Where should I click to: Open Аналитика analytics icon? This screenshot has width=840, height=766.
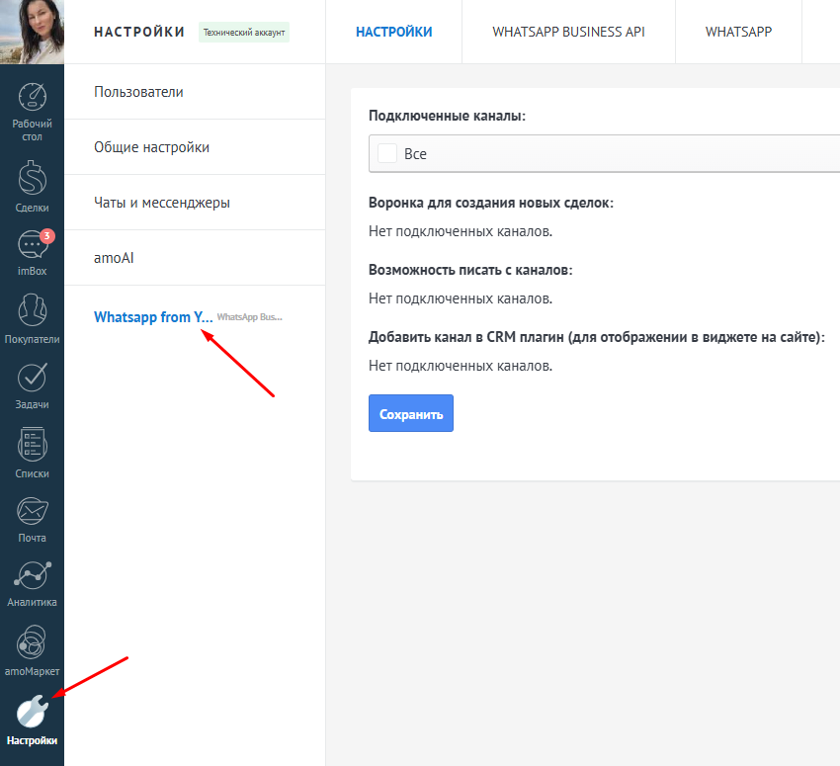(32, 575)
